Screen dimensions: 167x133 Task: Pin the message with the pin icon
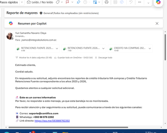point(78,2)
